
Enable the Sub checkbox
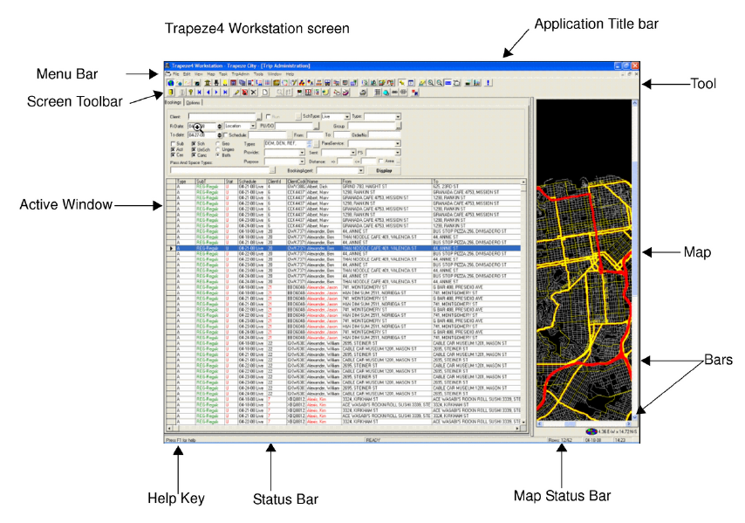[171, 145]
